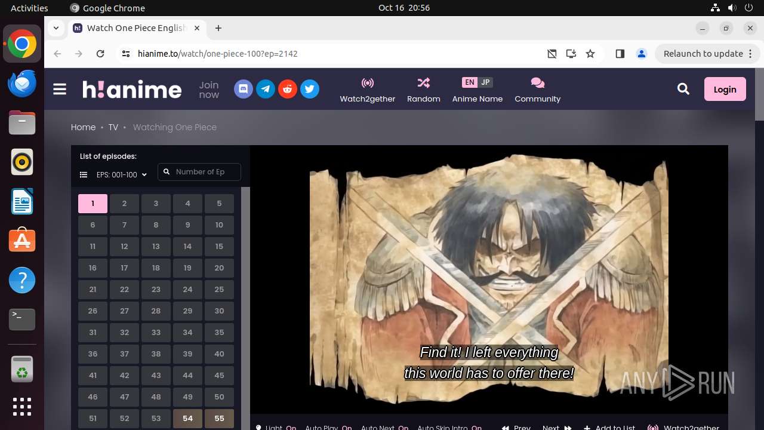Focus the Number of Ep search field
764x430 pixels.
199,172
